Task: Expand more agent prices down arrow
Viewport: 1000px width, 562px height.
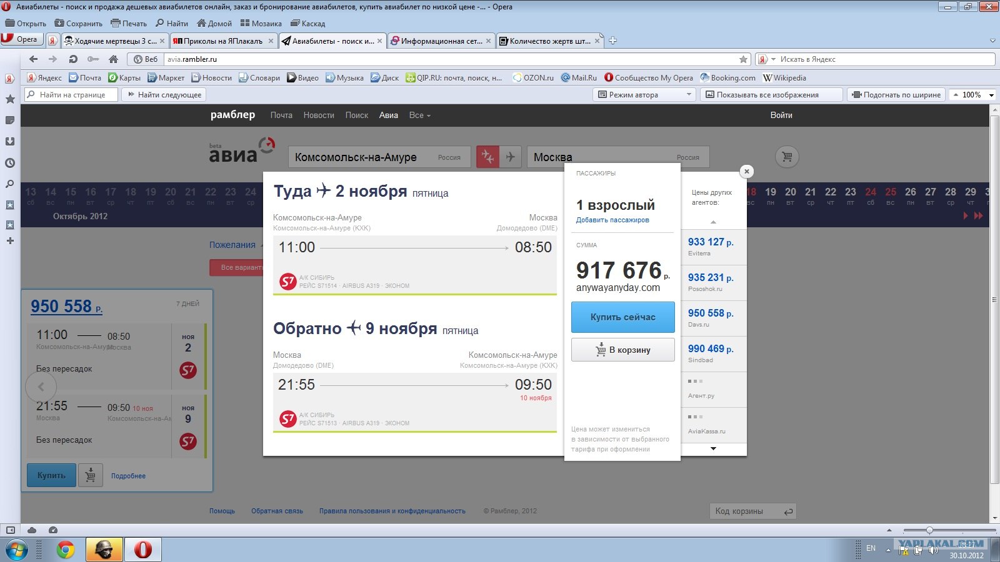Action: pyautogui.click(x=713, y=448)
